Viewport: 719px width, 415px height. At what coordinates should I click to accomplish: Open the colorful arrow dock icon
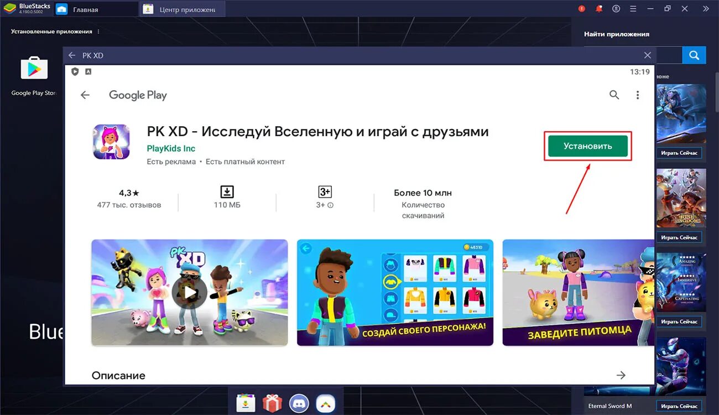326,403
